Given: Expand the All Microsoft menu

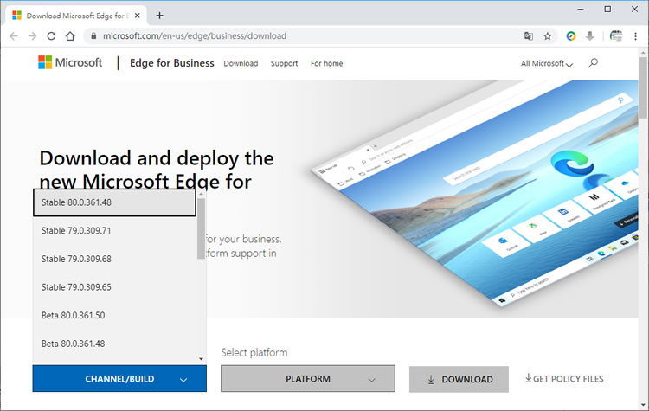Looking at the screenshot, I should (547, 63).
